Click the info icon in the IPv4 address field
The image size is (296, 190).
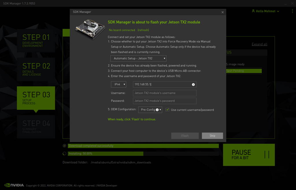pos(193,84)
